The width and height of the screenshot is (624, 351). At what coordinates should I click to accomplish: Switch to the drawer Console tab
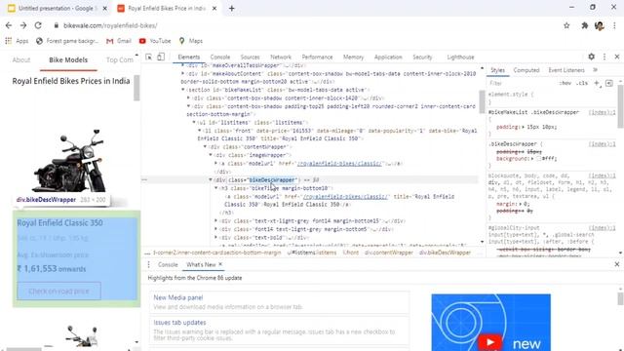pos(168,264)
